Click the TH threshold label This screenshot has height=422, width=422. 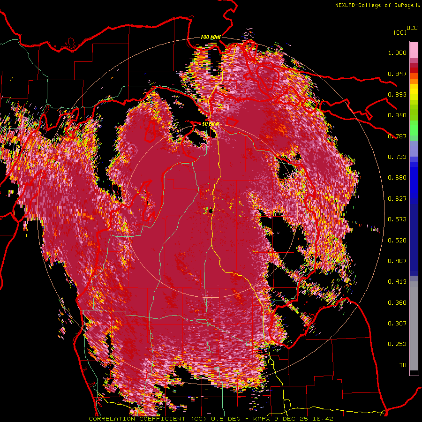(403, 365)
